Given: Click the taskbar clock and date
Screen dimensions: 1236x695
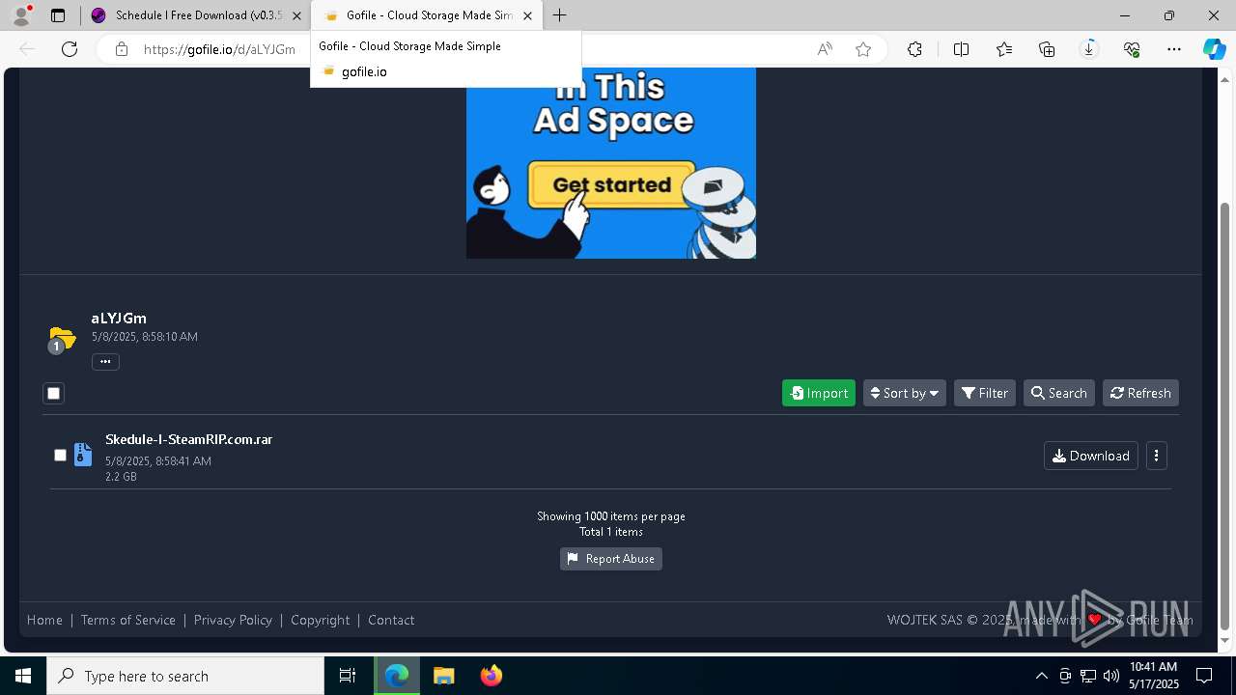Looking at the screenshot, I should coord(1153,676).
